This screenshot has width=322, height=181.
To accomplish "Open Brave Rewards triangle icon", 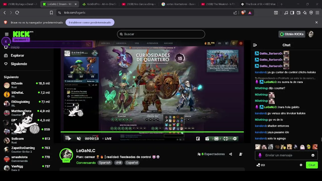I will (250, 13).
